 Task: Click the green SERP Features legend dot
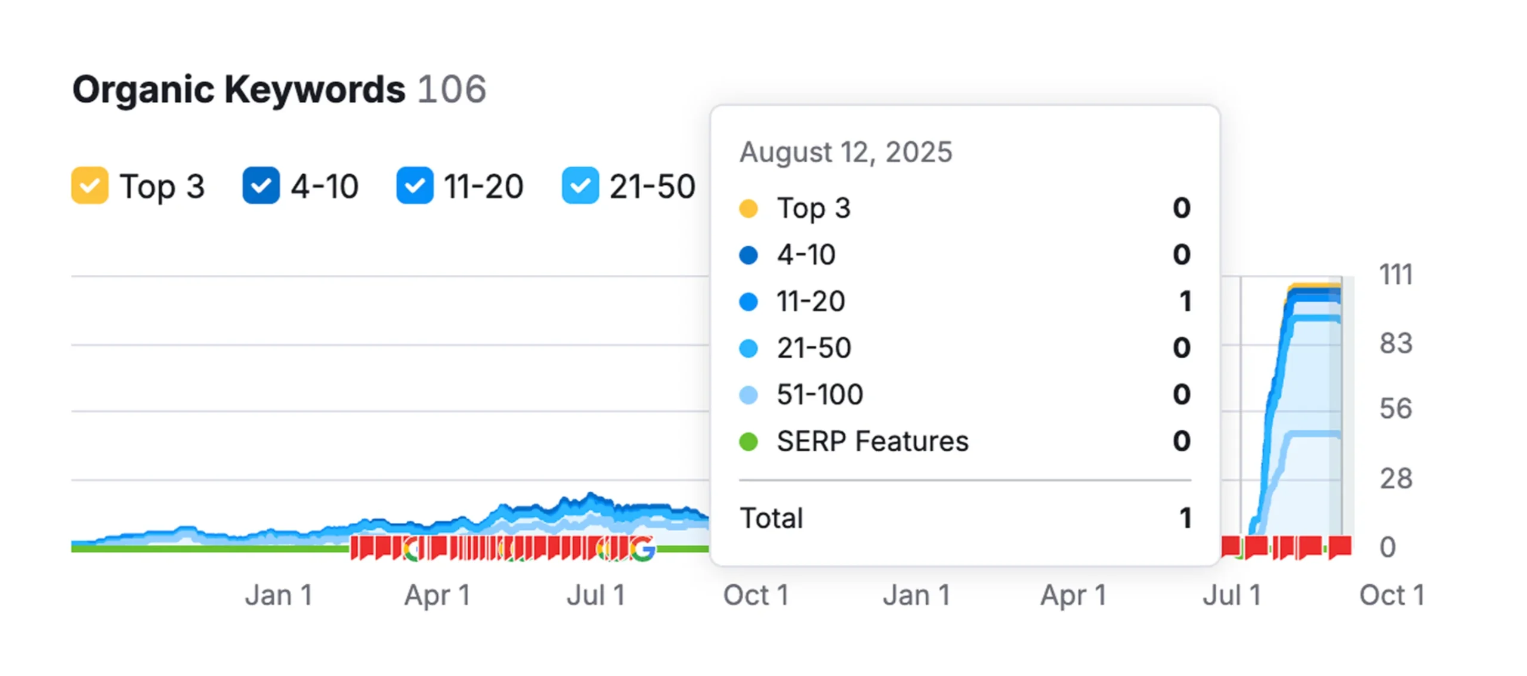748,442
